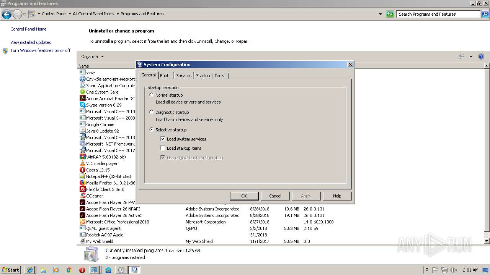The image size is (490, 275).
Task: Change the list view with the view icon
Action: pos(462,57)
